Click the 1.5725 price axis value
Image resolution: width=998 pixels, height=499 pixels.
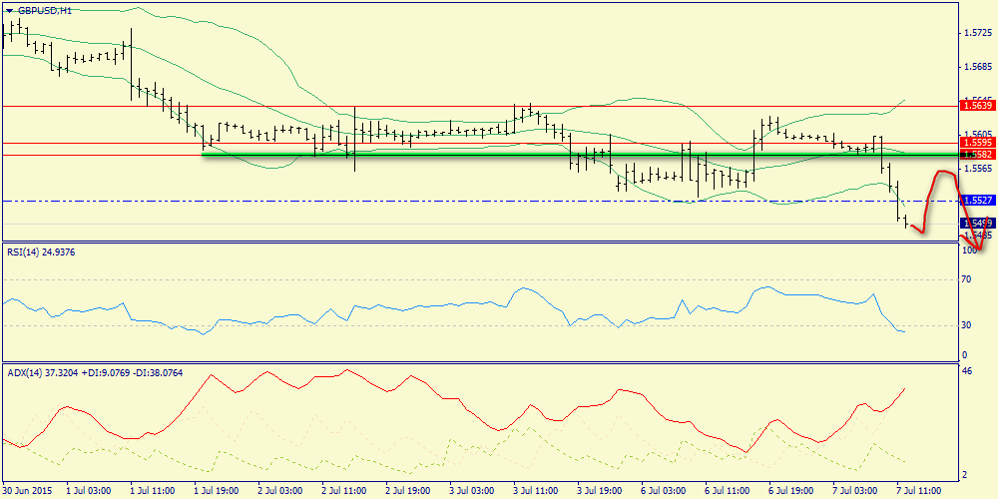977,33
